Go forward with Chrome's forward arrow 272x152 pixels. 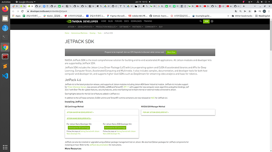[x=18, y=11]
